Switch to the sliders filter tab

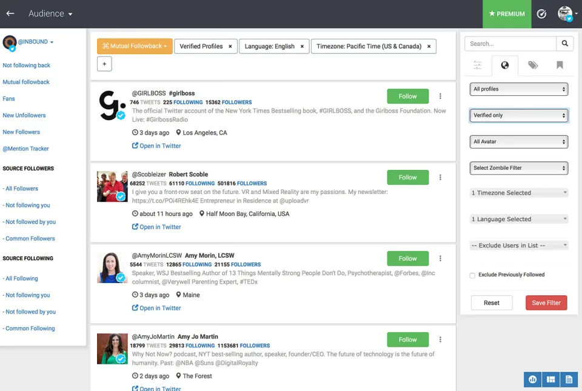point(478,65)
